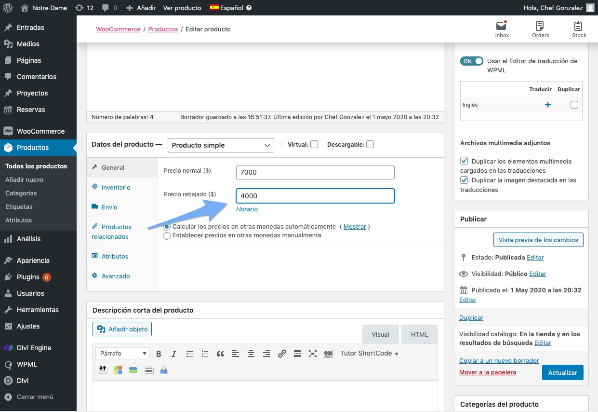Check the Descargable checkbox
The width and height of the screenshot is (598, 412).
click(370, 144)
